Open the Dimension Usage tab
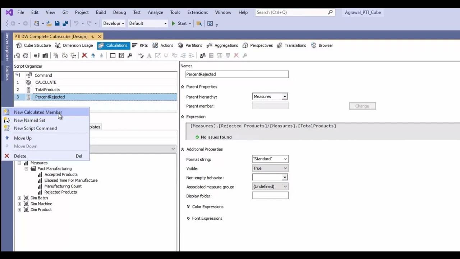 [74, 45]
